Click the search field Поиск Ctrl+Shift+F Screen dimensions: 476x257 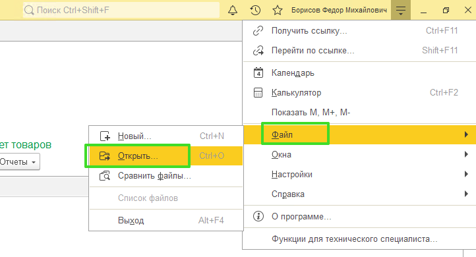(x=121, y=11)
